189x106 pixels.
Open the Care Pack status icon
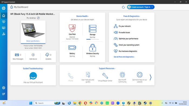(x=72, y=28)
